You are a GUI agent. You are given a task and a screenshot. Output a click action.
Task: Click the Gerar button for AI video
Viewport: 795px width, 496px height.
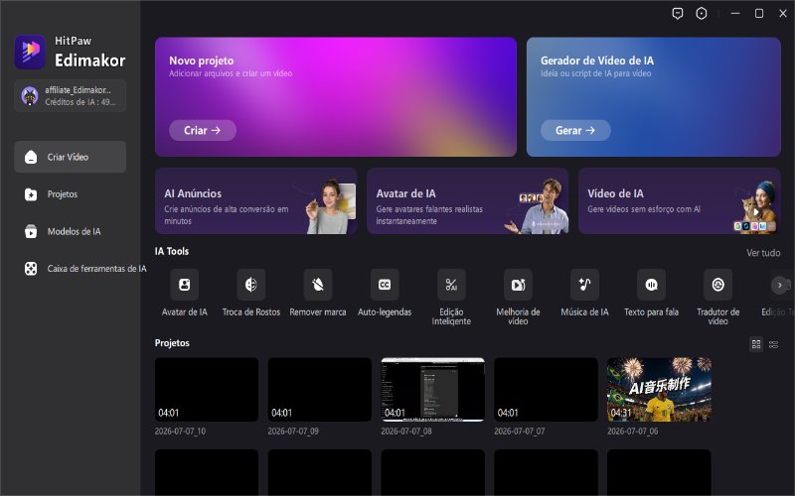tap(575, 130)
